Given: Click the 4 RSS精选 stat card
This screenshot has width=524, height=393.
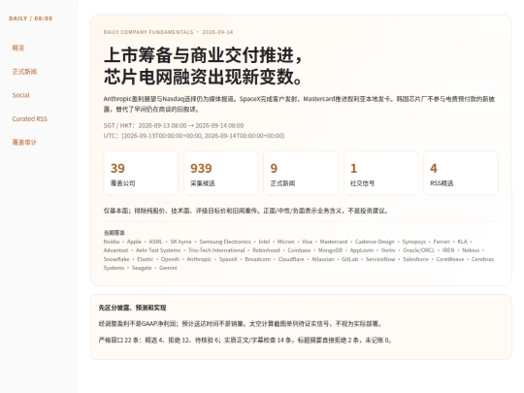Looking at the screenshot, I should click(461, 173).
